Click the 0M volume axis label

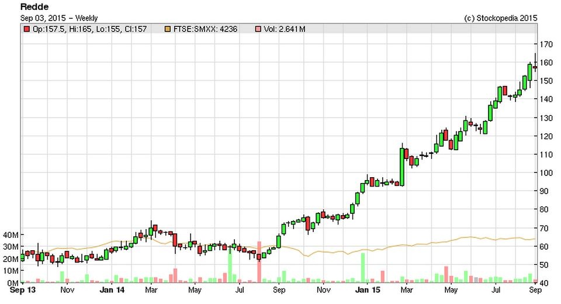click(x=13, y=283)
